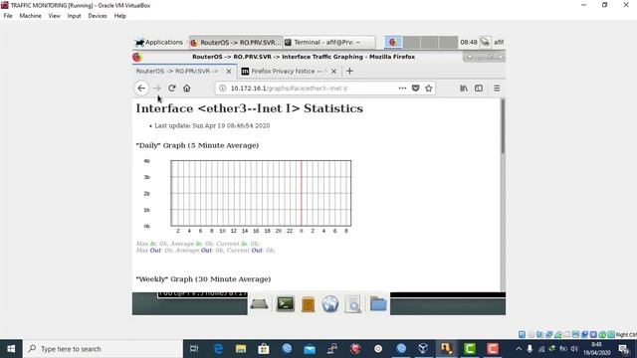Select first workspace with Firefox icon
The image size is (637, 358).
tap(393, 42)
